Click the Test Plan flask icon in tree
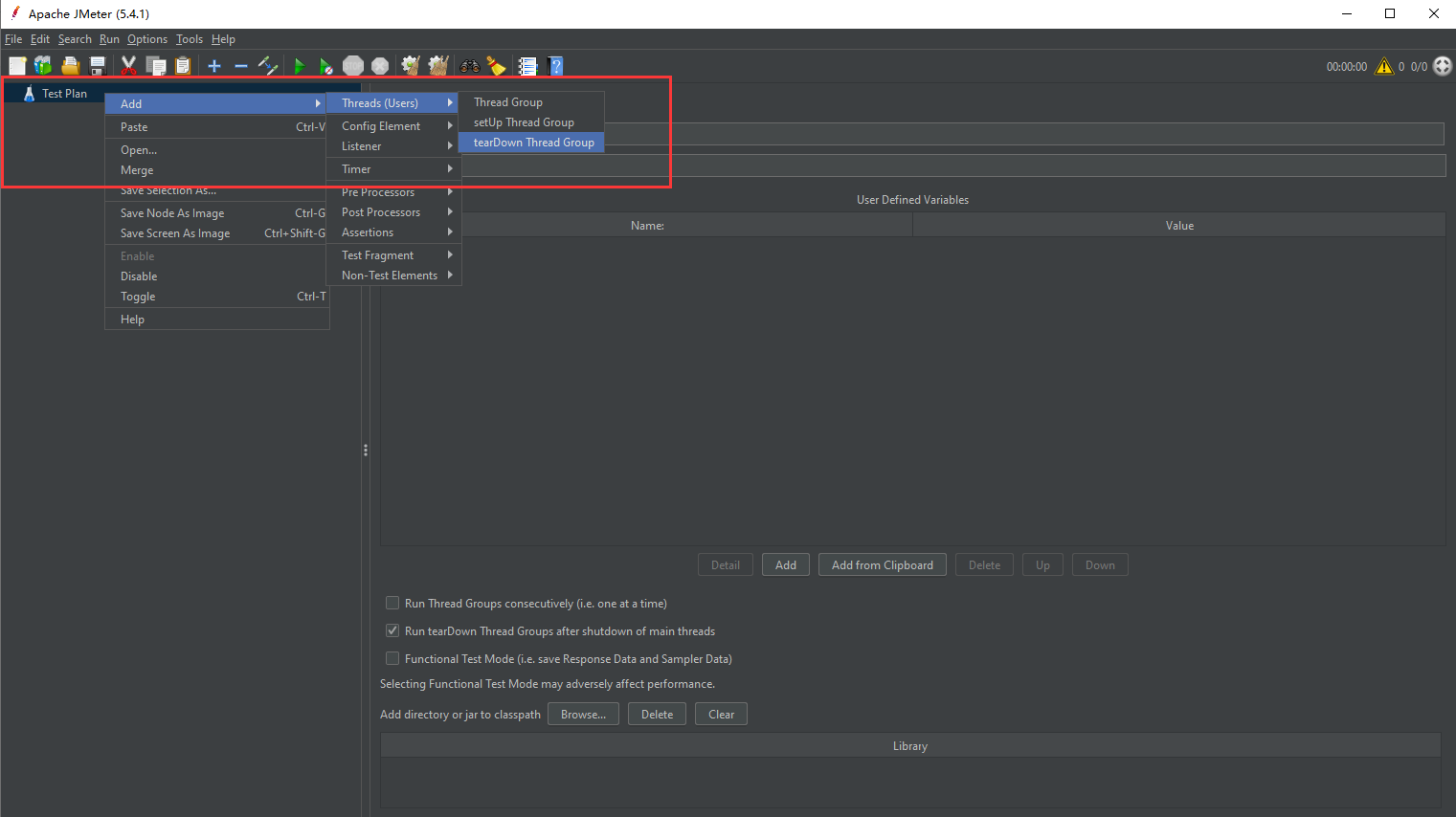 coord(29,93)
